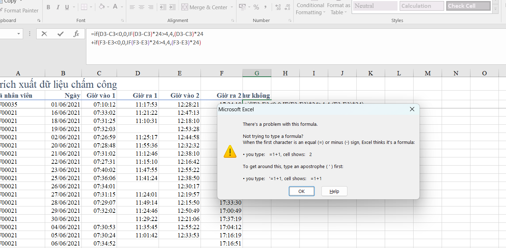The image size is (506, 248).
Task: Click OK in the Excel error dialog
Action: pyautogui.click(x=302, y=191)
